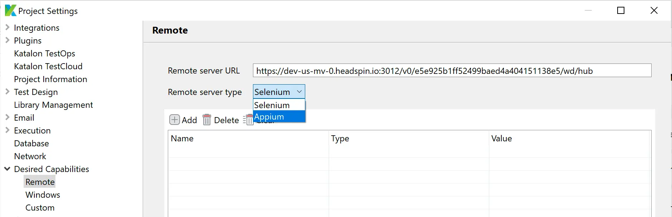Click the Delete capability trash icon
This screenshot has width=672, height=217.
[x=207, y=120]
